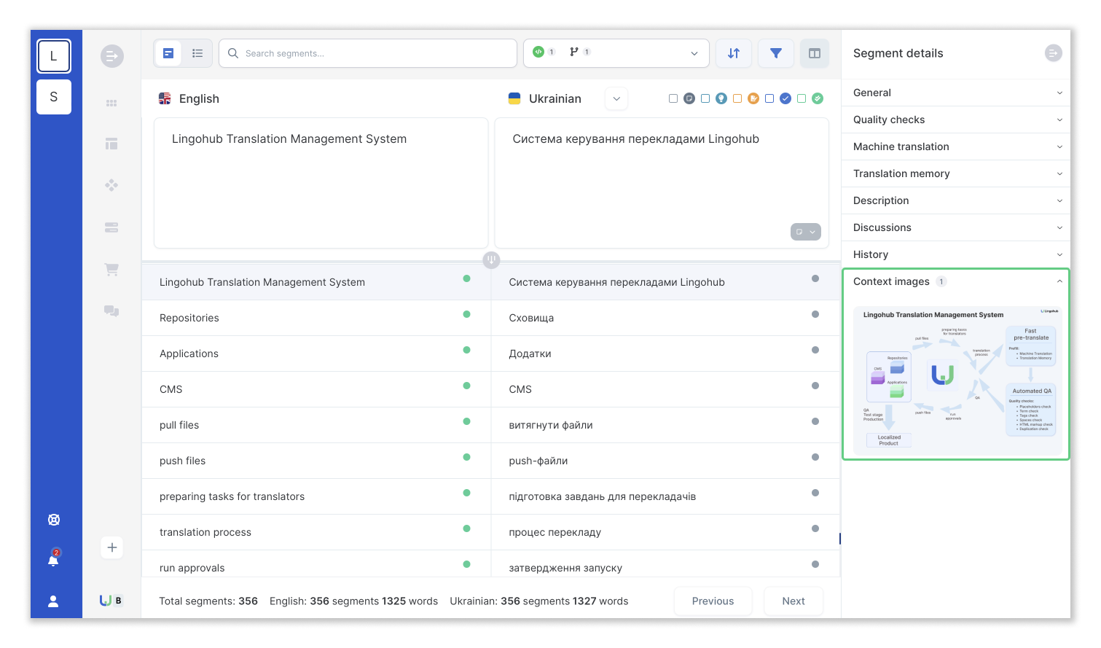The height and width of the screenshot is (648, 1101).
Task: Select the 'Додатки' translation row
Action: 665,354
